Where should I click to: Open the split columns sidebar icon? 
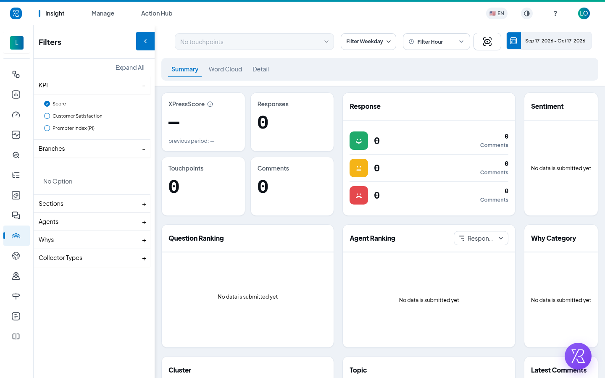[x=16, y=336]
